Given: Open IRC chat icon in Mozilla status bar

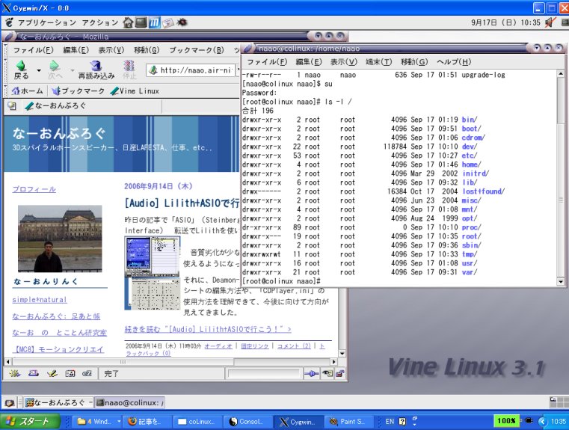Looking at the screenshot, I should (x=87, y=373).
